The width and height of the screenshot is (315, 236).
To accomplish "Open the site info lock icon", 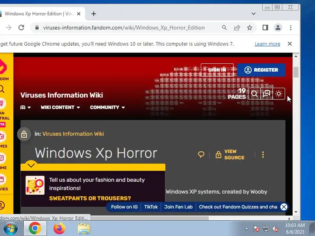I will [x=37, y=28].
